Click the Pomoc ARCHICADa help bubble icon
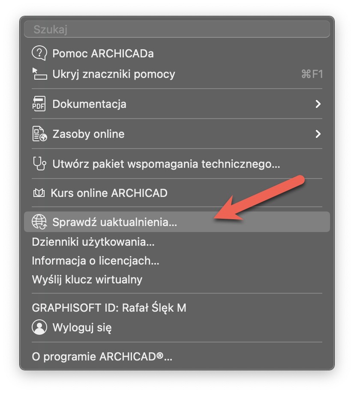This screenshot has width=354, height=393. pyautogui.click(x=39, y=53)
